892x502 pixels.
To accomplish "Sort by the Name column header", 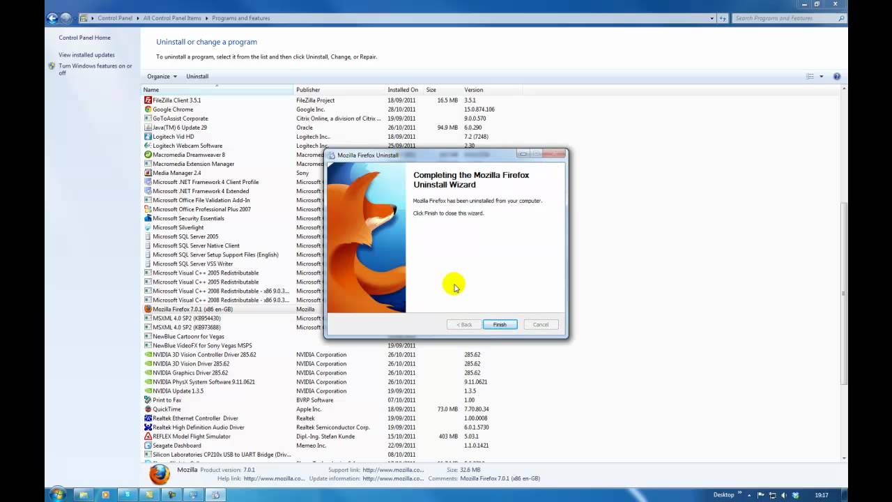I will pos(217,90).
